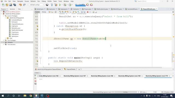Collapse the main method code fold
The height and width of the screenshot is (98, 175).
click(x=40, y=58)
